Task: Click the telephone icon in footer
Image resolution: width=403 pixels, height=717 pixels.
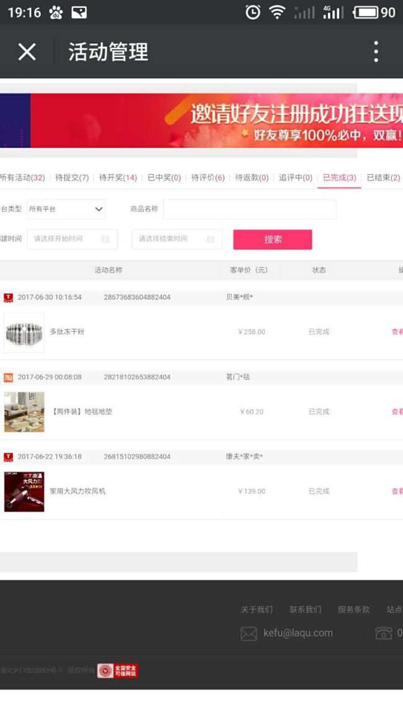Action: [383, 633]
